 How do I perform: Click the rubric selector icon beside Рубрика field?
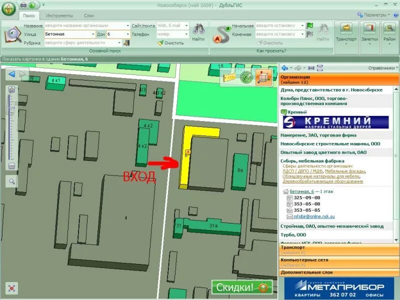126,43
